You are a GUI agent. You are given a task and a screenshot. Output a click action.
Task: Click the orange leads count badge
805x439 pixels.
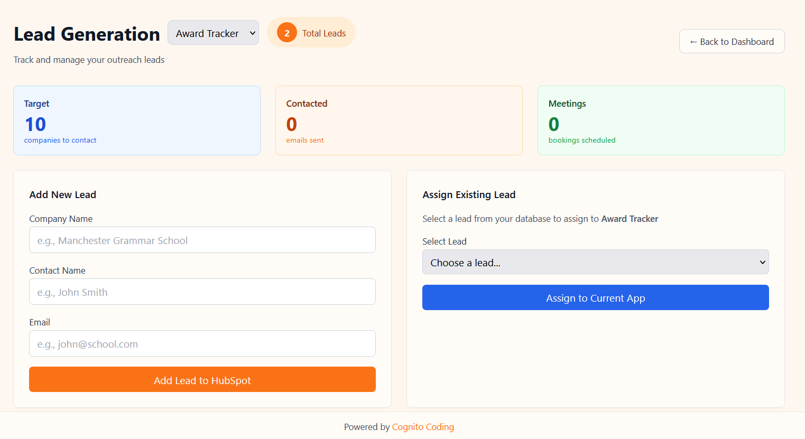point(286,33)
